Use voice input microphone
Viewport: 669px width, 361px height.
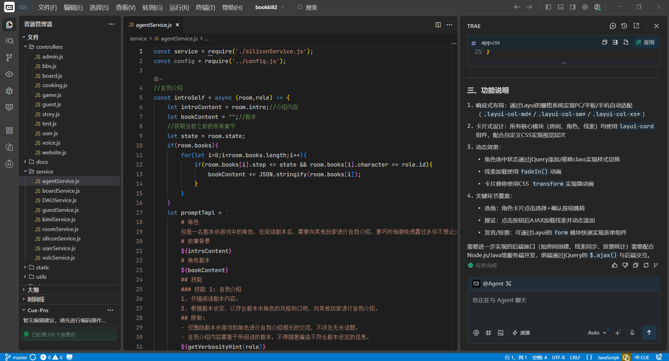[632, 333]
